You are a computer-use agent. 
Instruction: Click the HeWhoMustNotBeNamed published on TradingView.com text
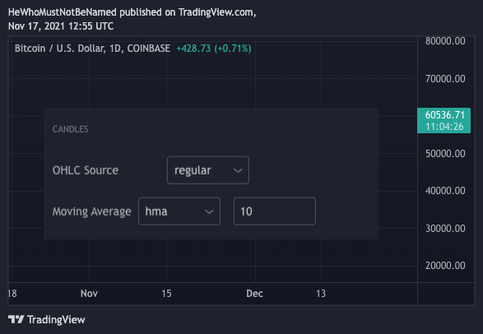[x=132, y=12]
